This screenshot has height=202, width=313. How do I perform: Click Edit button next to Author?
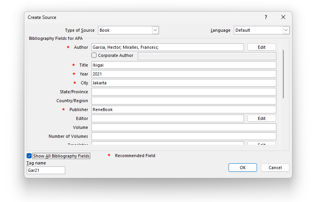pyautogui.click(x=261, y=47)
